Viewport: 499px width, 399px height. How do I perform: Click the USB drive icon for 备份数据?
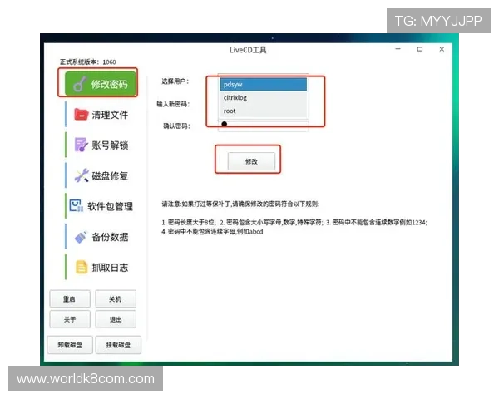pyautogui.click(x=81, y=237)
